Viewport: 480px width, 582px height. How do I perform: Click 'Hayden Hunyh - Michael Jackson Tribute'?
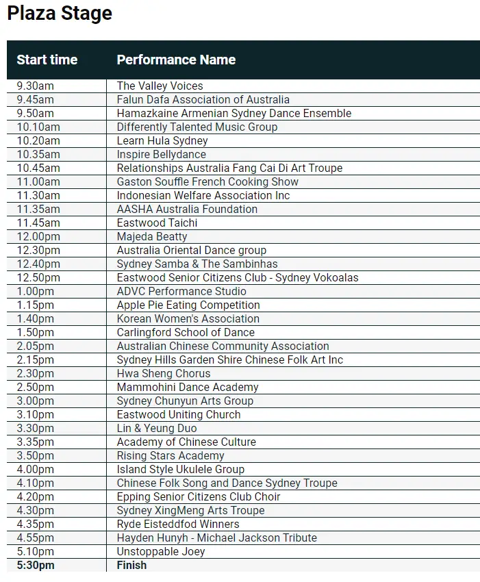pos(217,538)
